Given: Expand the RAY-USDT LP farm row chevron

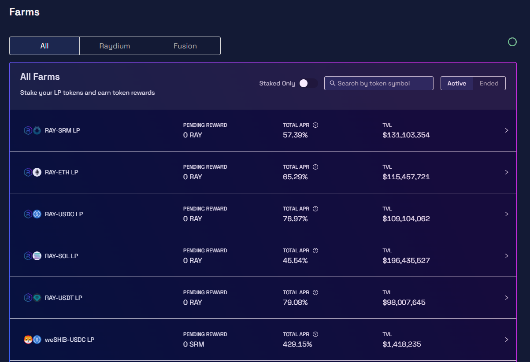Looking at the screenshot, I should (507, 298).
